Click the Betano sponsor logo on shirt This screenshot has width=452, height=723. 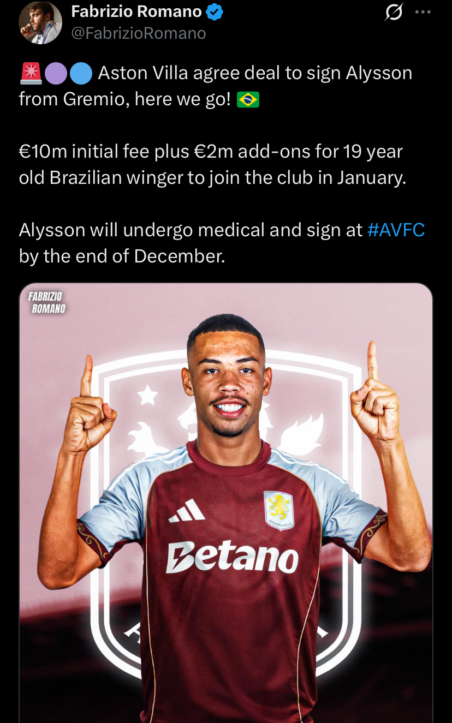(232, 557)
